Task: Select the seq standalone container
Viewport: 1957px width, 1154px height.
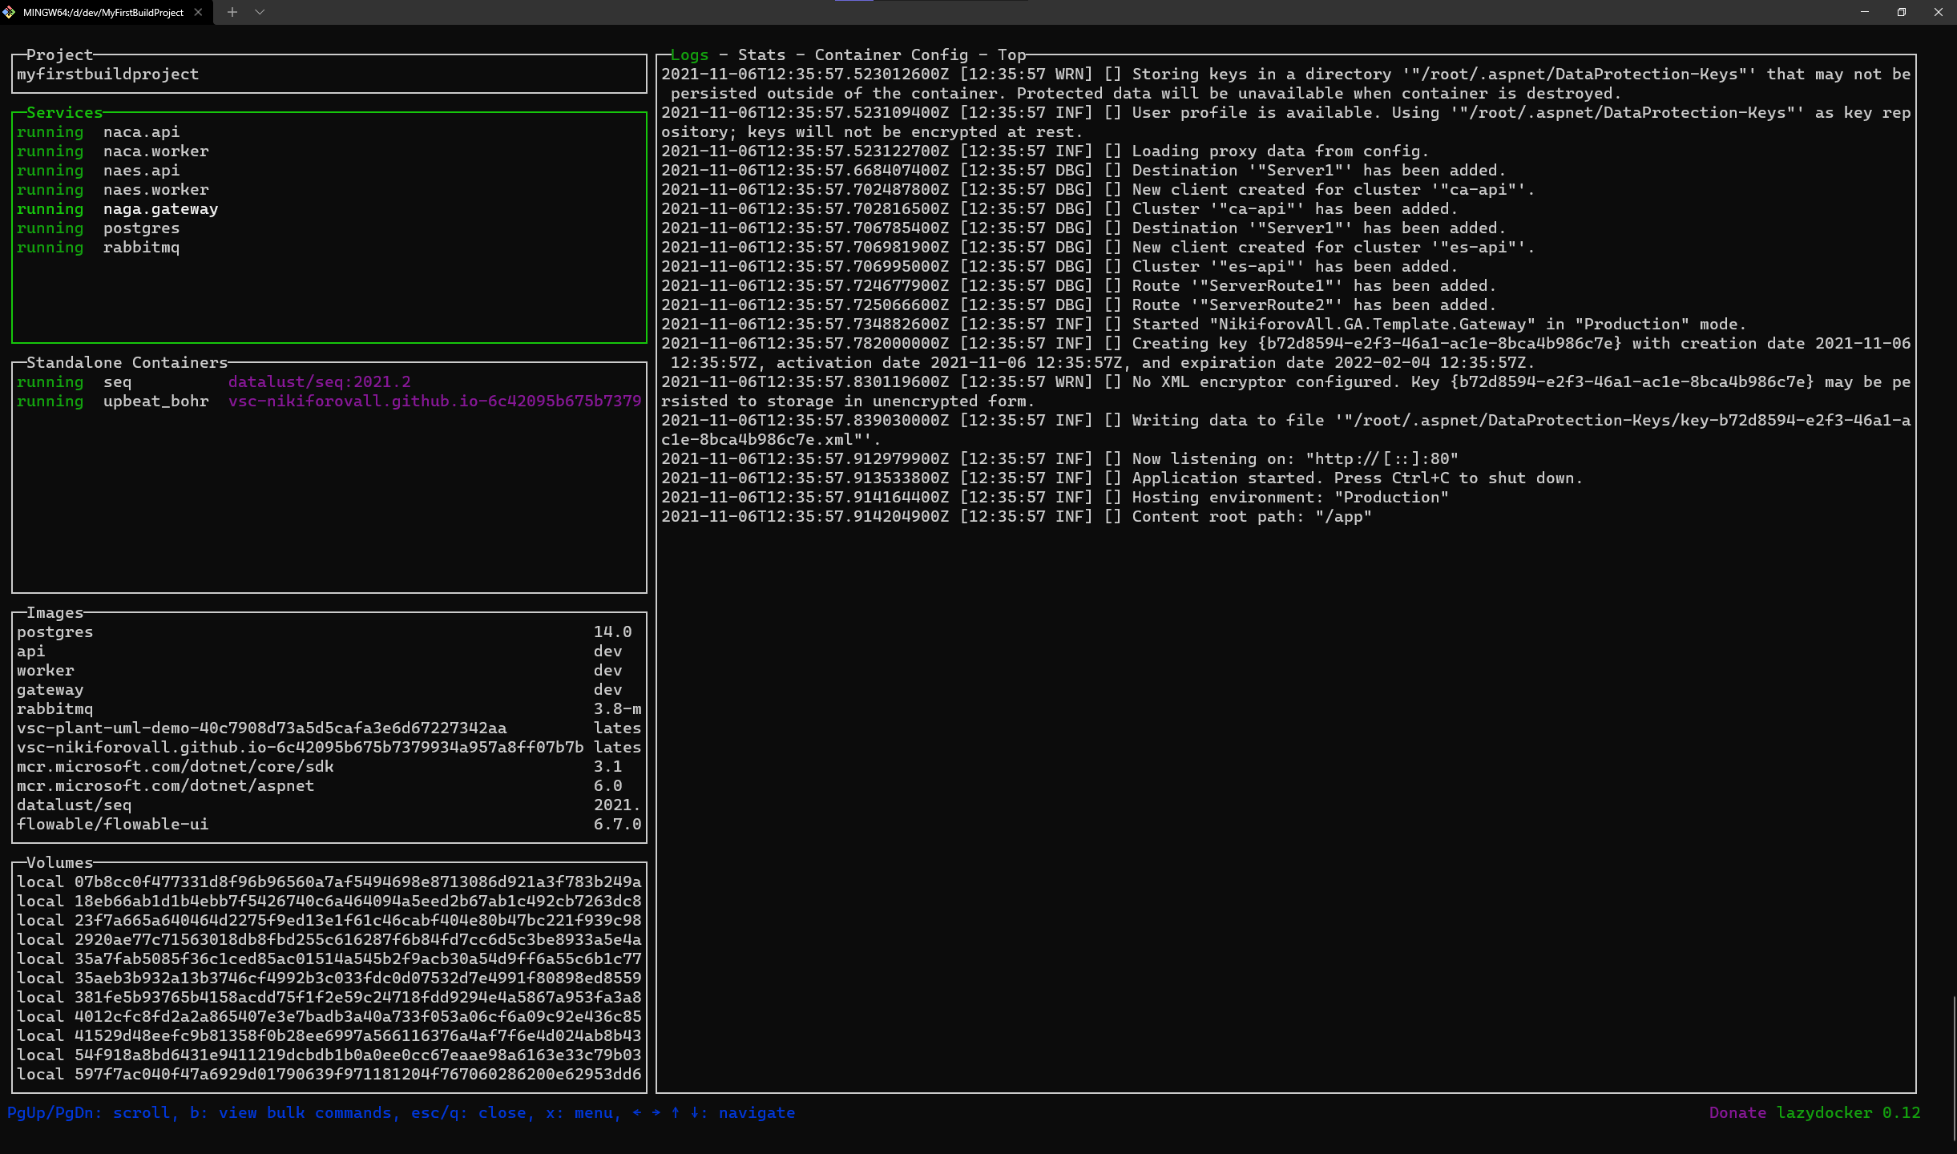Action: click(329, 381)
